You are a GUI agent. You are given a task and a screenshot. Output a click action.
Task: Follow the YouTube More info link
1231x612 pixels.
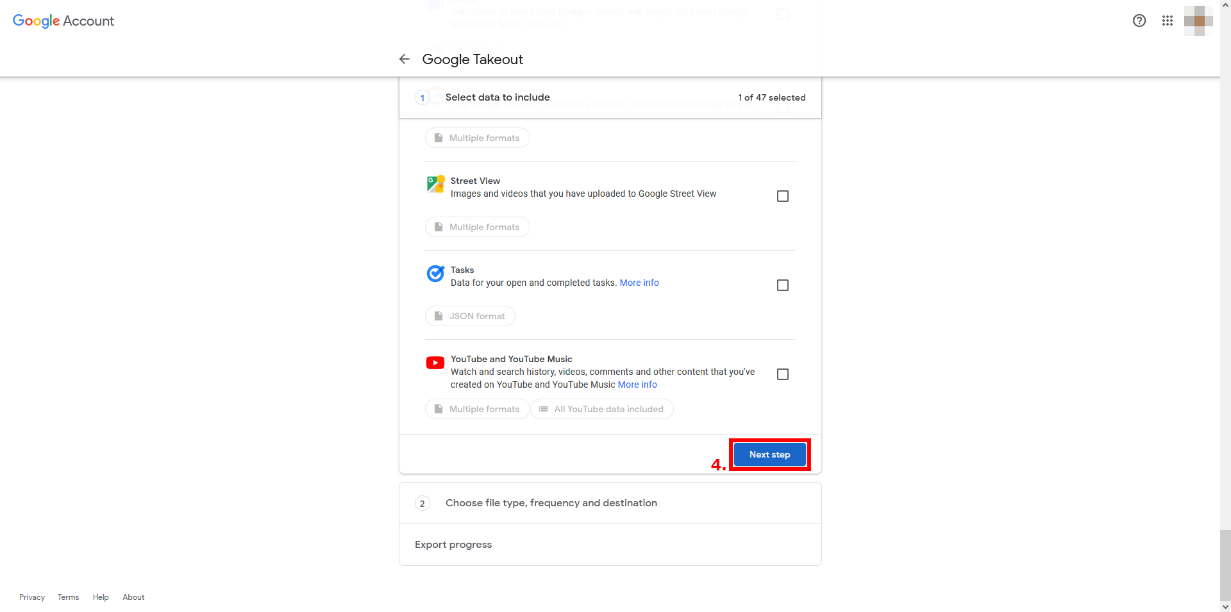(637, 385)
